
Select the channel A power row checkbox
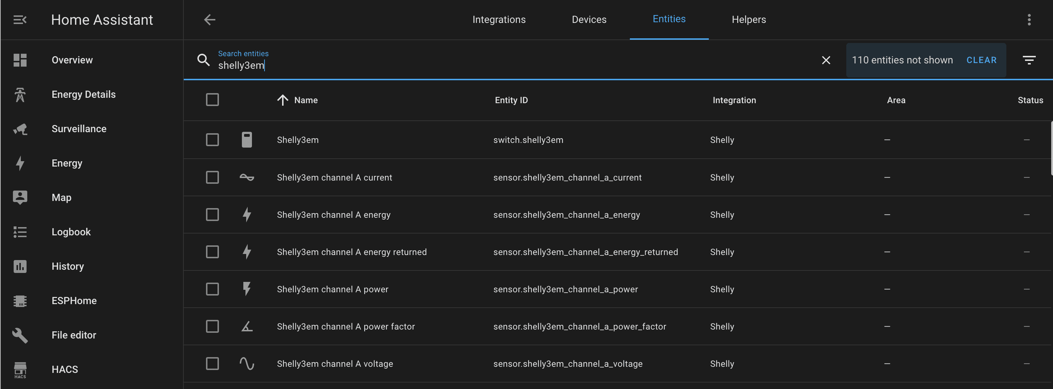(x=212, y=289)
